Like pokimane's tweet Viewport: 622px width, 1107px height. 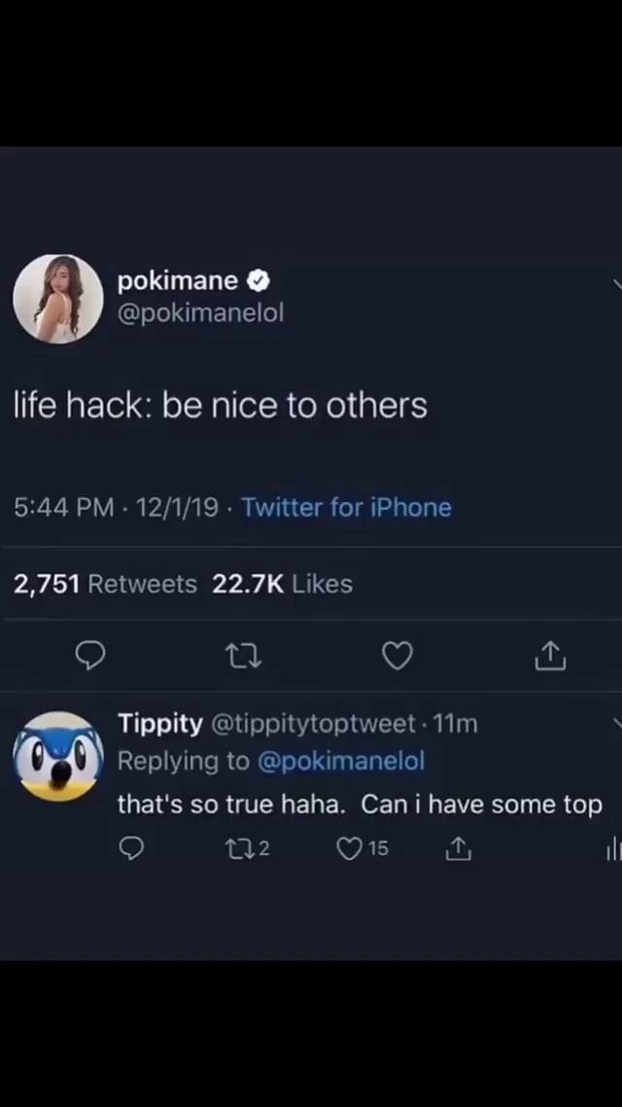pyautogui.click(x=397, y=656)
